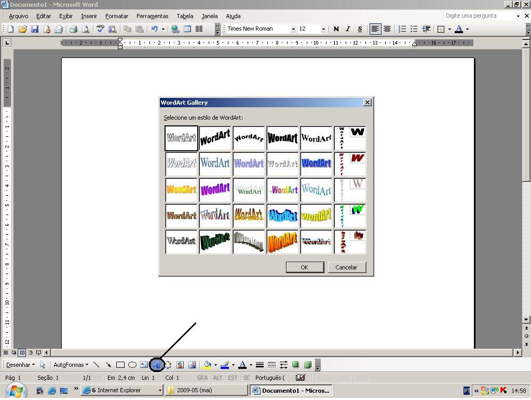
Task: Start a numbered list
Action: [402, 29]
